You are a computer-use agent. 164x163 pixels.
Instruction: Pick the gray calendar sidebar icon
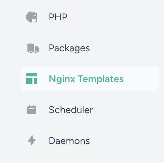[x=32, y=110]
